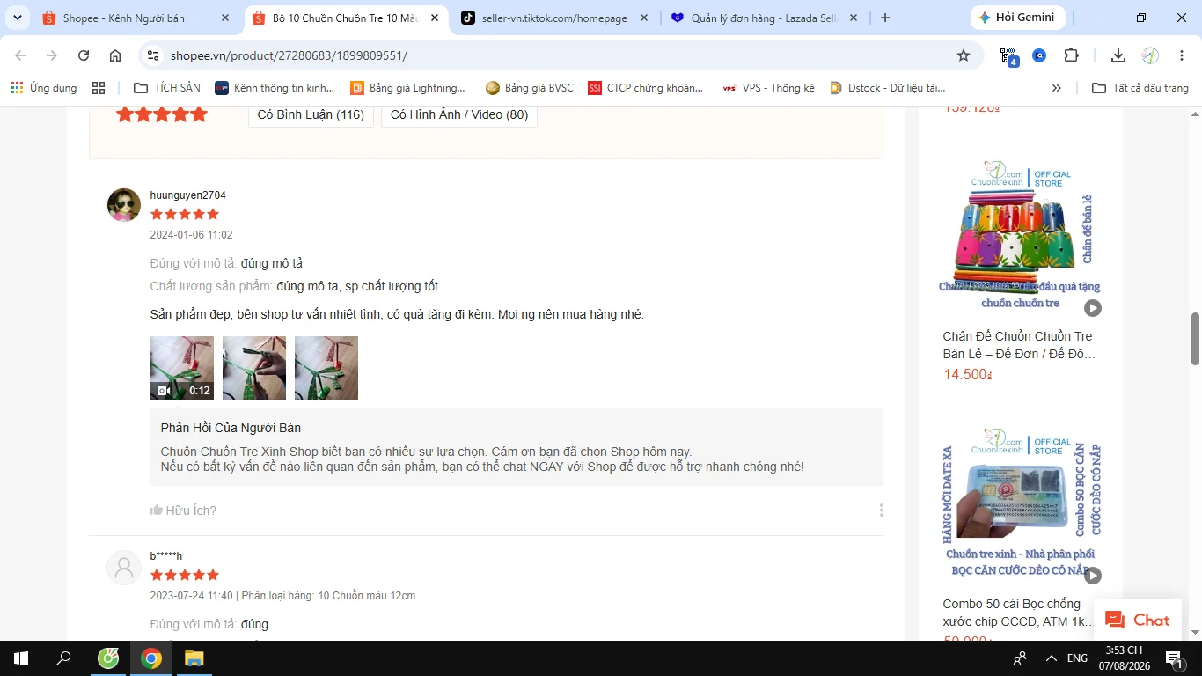Open the Shopee Chat button
Viewport: 1202px width, 676px height.
click(1138, 620)
